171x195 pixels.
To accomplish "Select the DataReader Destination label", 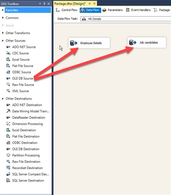I will click(x=29, y=117).
